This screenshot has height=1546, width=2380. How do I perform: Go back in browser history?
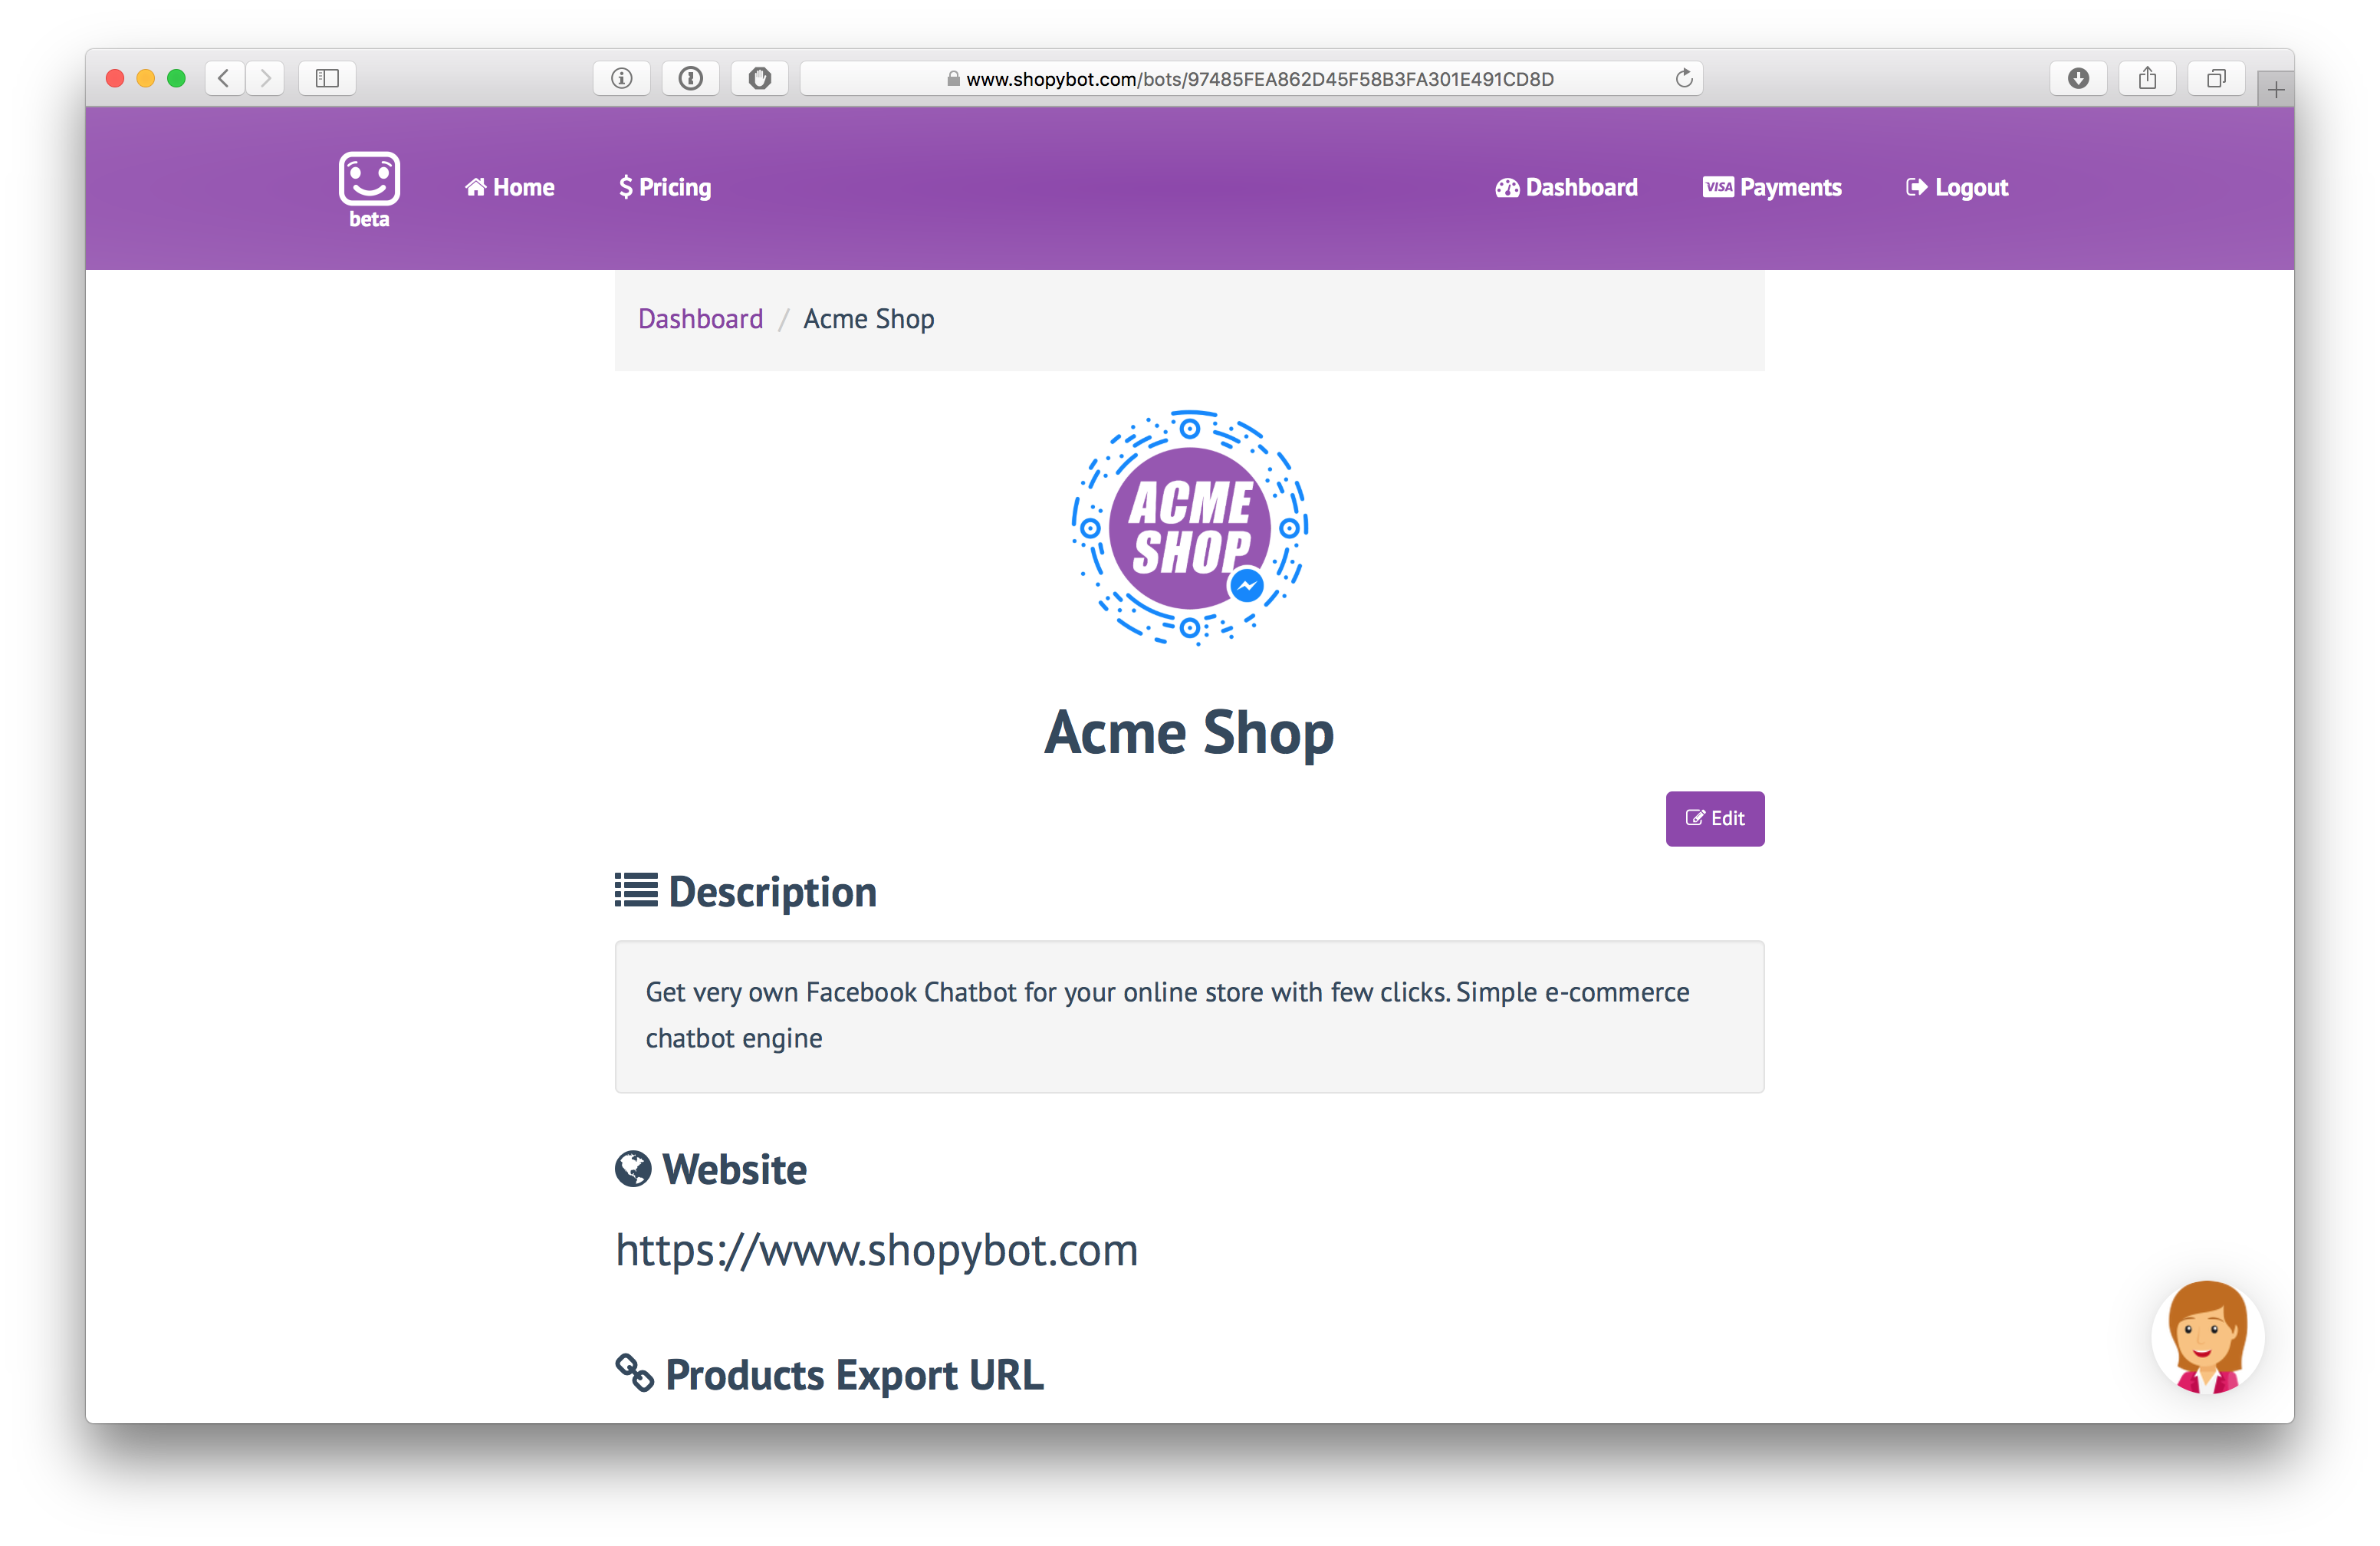point(224,78)
